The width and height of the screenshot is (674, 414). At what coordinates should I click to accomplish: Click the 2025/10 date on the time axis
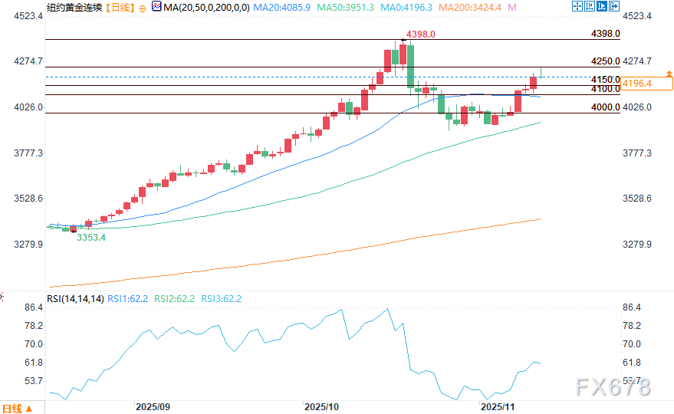click(x=320, y=406)
